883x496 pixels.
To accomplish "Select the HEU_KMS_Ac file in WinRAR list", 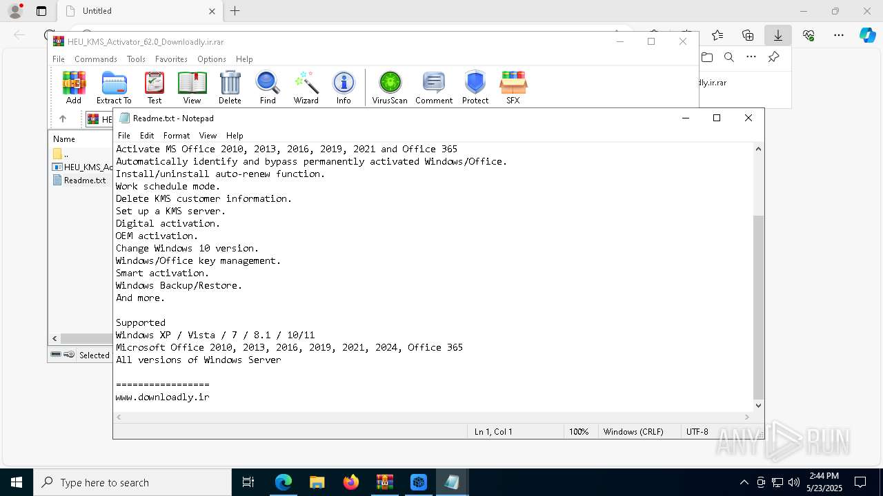I will click(82, 167).
